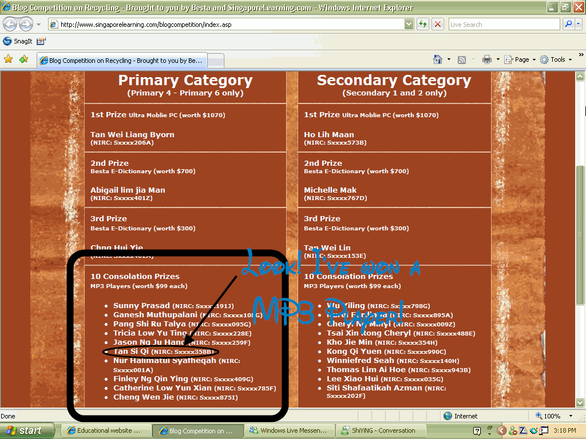Click winner name Ho Lih Maan
This screenshot has height=439, width=586.
[x=329, y=134]
